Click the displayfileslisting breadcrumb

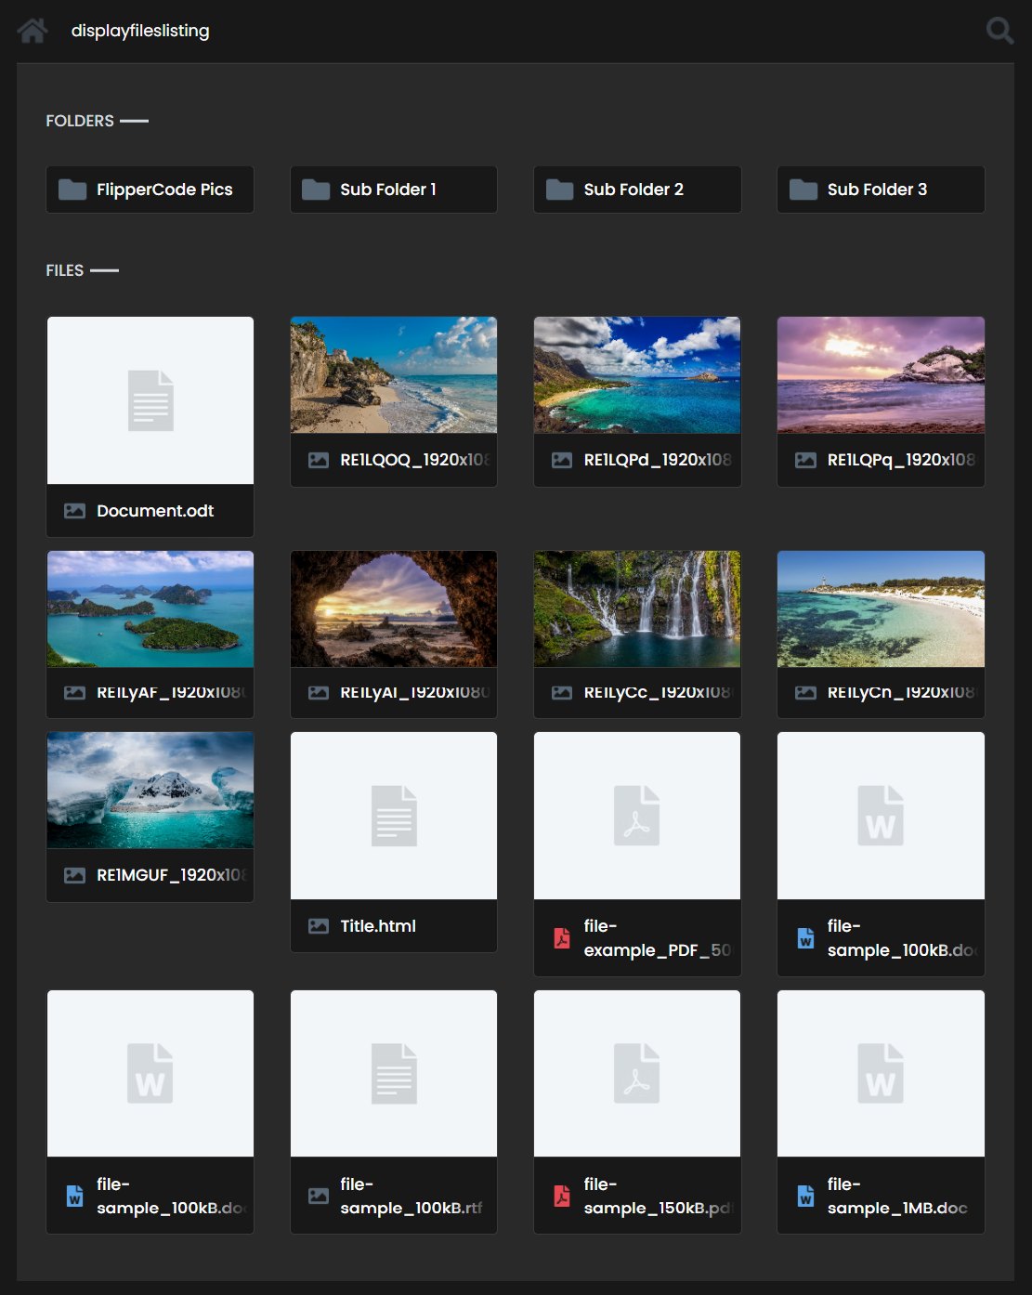pyautogui.click(x=140, y=31)
